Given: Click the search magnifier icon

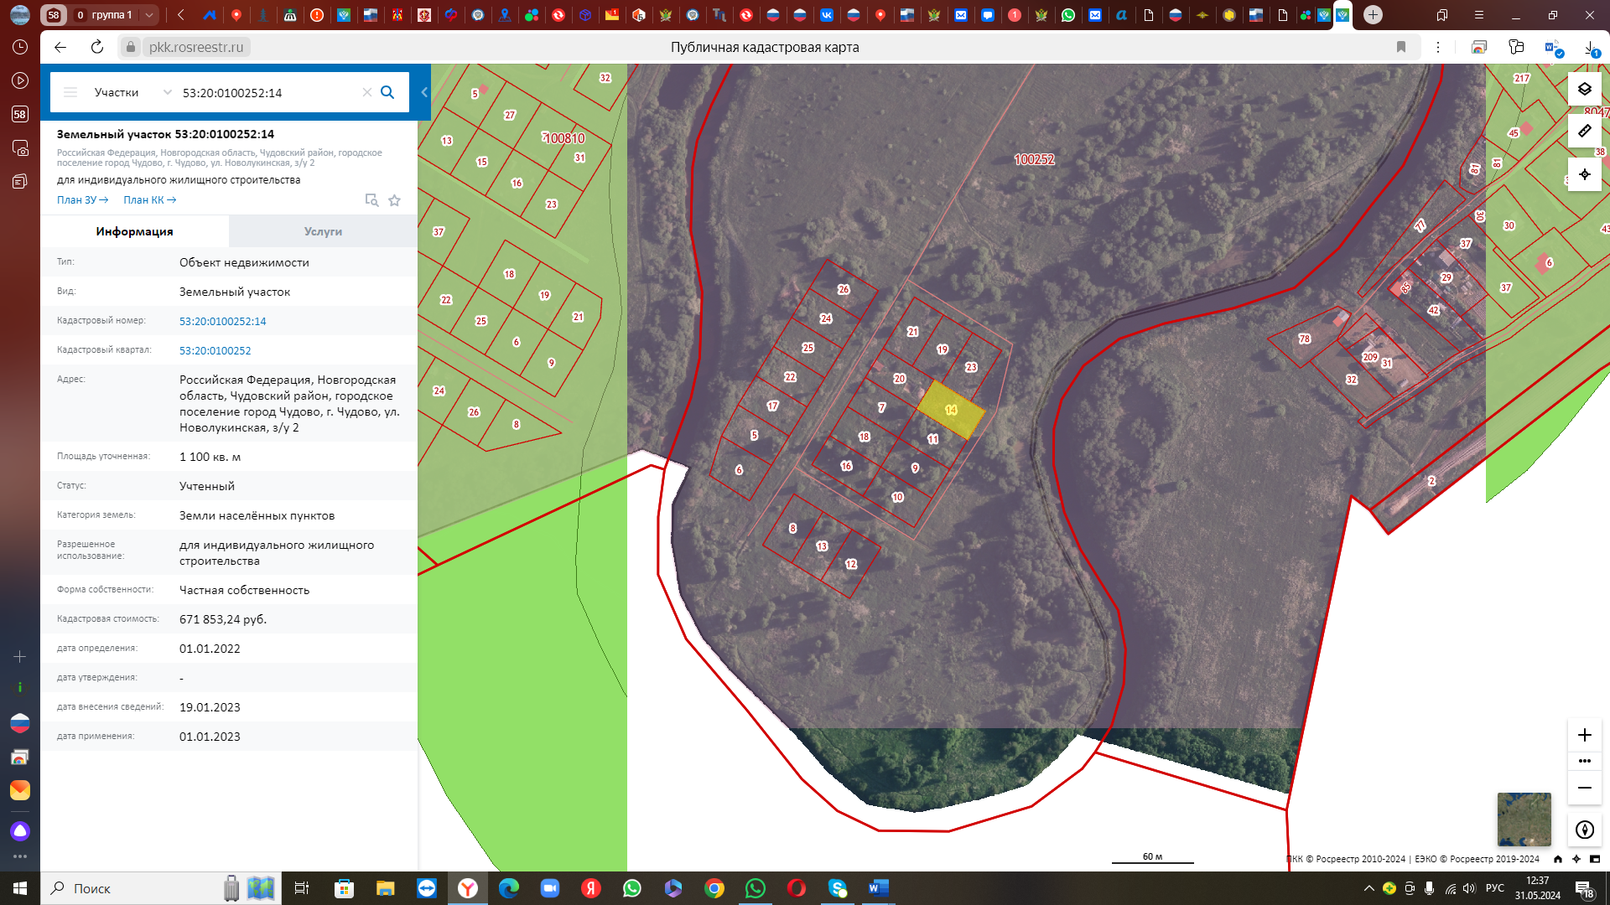Looking at the screenshot, I should click(387, 92).
